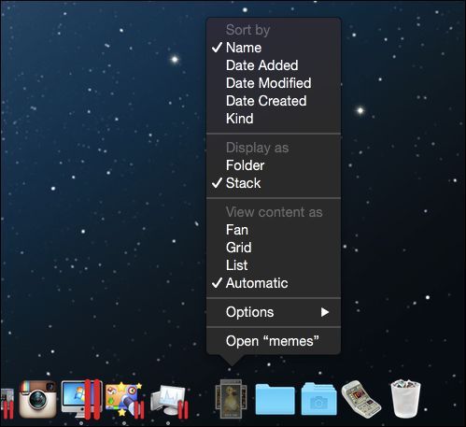Open the Trash in the Dock
Screen dimensions: 466x427
point(405,398)
